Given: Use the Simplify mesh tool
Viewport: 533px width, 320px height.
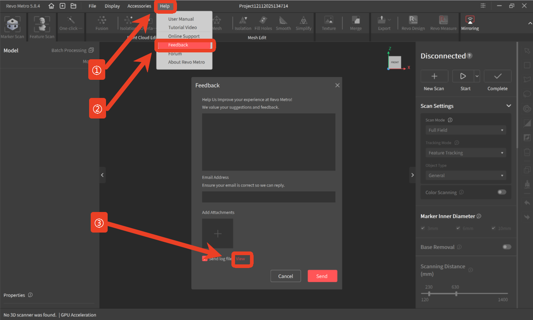Looking at the screenshot, I should coord(304,23).
